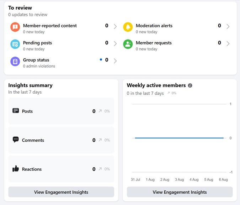Expand Member requests with its chevron
Image resolution: width=240 pixels, height=205 pixels.
pos(228,43)
